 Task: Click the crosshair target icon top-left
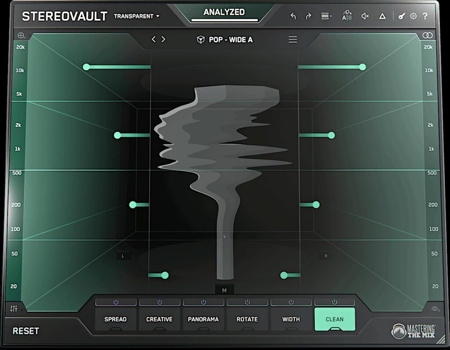click(21, 35)
